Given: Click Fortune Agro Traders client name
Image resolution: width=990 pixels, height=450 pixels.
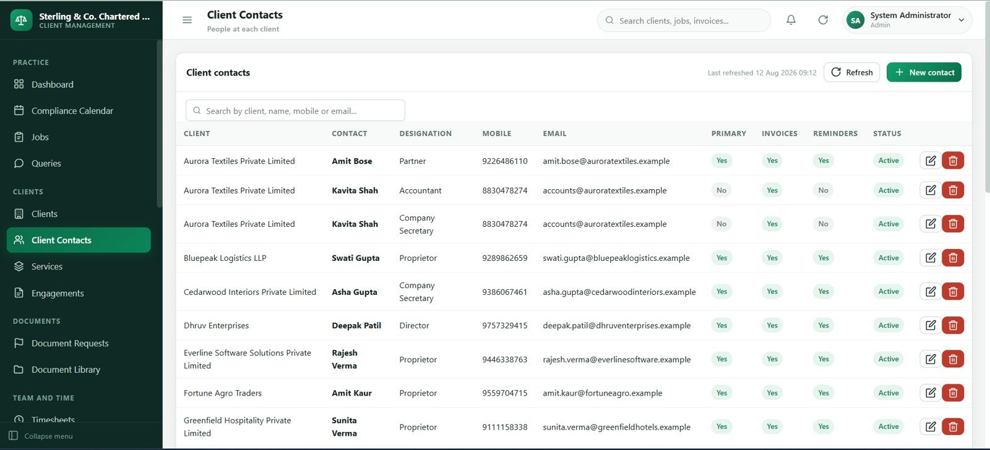Looking at the screenshot, I should [223, 393].
